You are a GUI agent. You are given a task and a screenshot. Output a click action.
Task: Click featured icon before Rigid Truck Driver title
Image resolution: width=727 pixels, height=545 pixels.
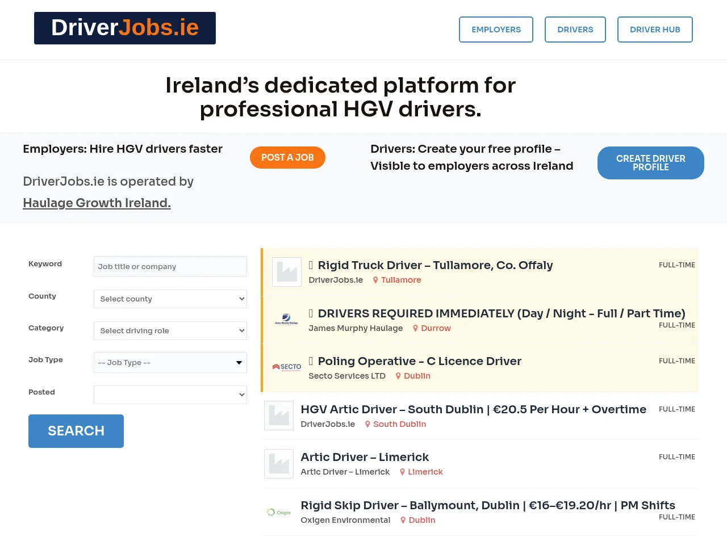point(311,265)
